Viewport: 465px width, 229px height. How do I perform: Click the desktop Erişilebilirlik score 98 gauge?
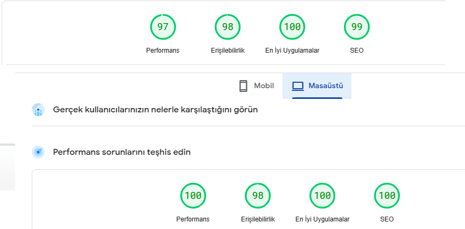pos(258,196)
